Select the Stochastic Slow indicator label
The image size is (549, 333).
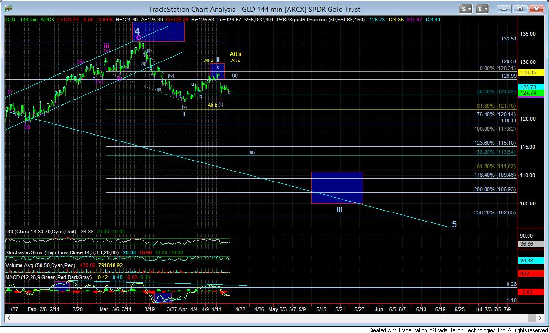click(x=62, y=252)
